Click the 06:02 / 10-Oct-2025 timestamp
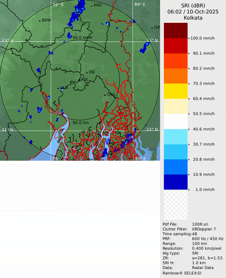 193,12
